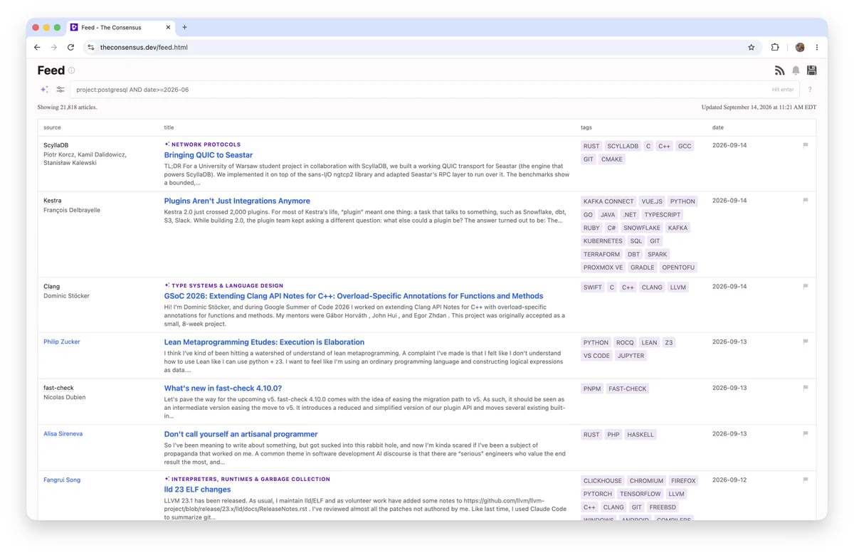Open the browser extensions puzzle icon
854x555 pixels.
click(x=775, y=48)
